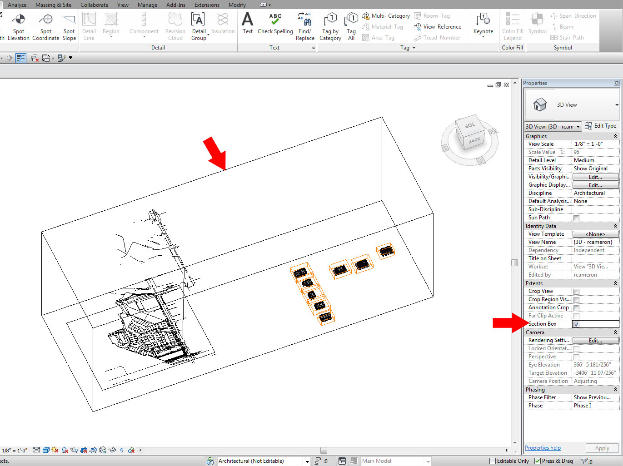Click the Crop View icon in view bar
This screenshot has width=623, height=466.
pyautogui.click(x=84, y=450)
